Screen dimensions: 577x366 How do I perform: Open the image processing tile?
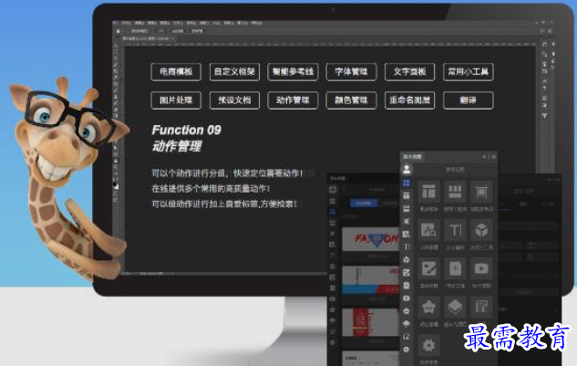click(428, 268)
